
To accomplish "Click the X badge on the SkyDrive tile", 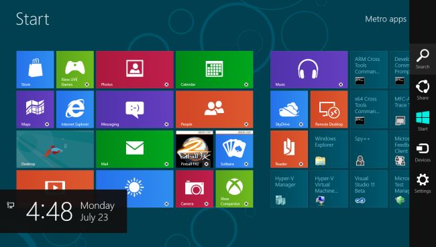I will pyautogui.click(x=301, y=125).
